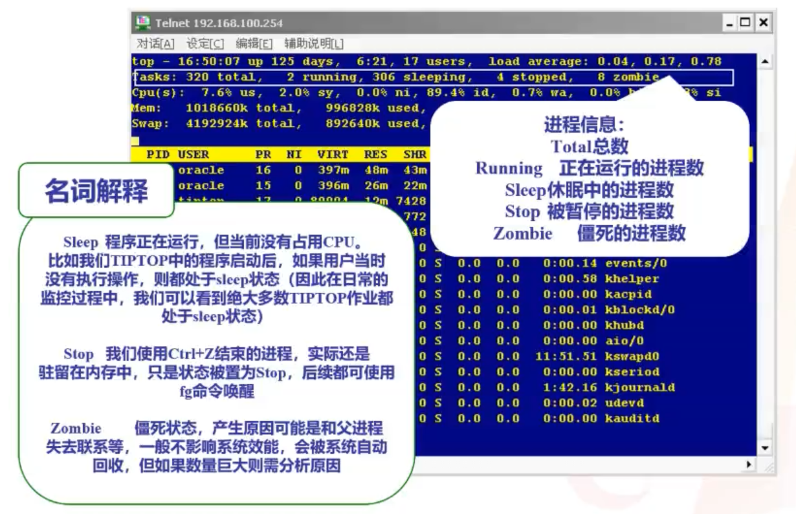Click the vertical scrollbar up arrow
796x514 pixels.
tap(766, 61)
